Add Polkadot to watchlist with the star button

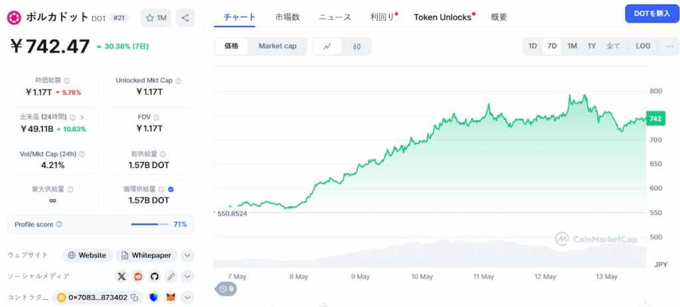[156, 18]
